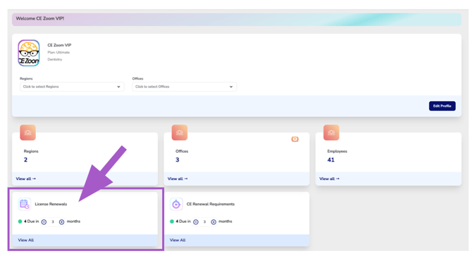
Task: Click the Edit Profile button
Action: tap(442, 106)
